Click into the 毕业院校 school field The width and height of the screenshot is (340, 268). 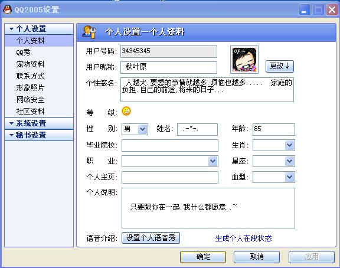tap(170, 145)
